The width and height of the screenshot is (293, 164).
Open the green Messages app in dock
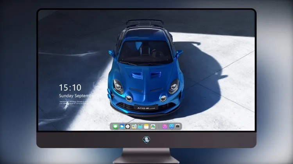point(115,126)
